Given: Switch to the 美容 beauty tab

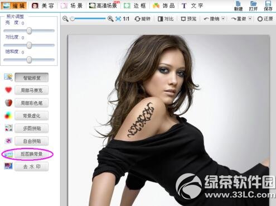Looking at the screenshot, I should click(43, 6).
